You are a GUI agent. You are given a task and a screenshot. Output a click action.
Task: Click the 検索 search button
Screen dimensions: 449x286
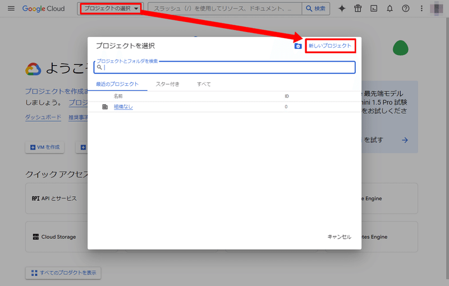(316, 8)
